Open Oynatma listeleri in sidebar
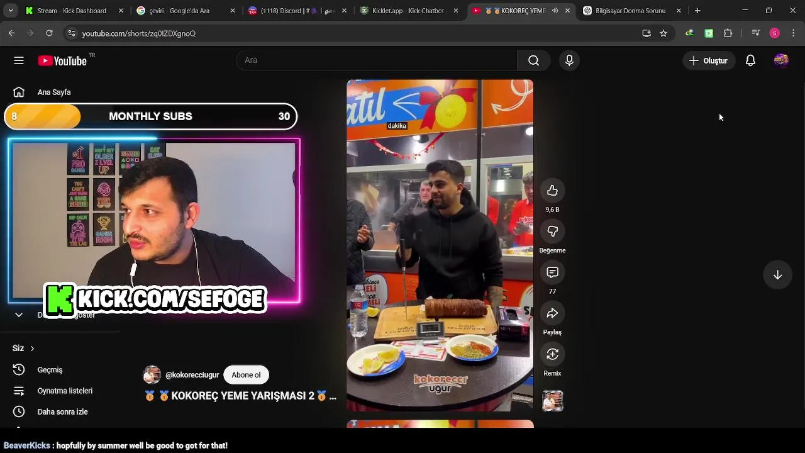The height and width of the screenshot is (453, 805). pos(53,391)
